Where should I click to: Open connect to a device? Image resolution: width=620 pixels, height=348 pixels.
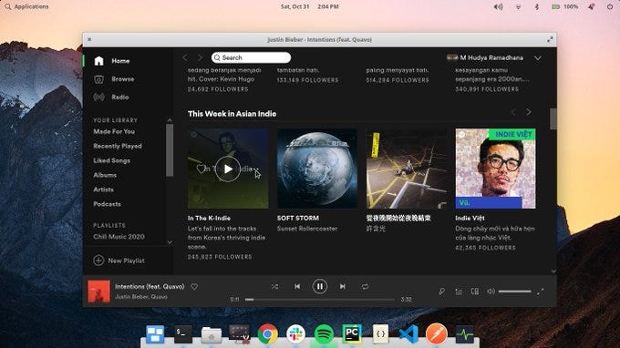(x=475, y=292)
